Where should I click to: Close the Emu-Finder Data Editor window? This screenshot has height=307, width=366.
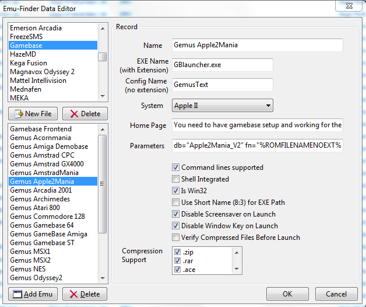click(349, 6)
